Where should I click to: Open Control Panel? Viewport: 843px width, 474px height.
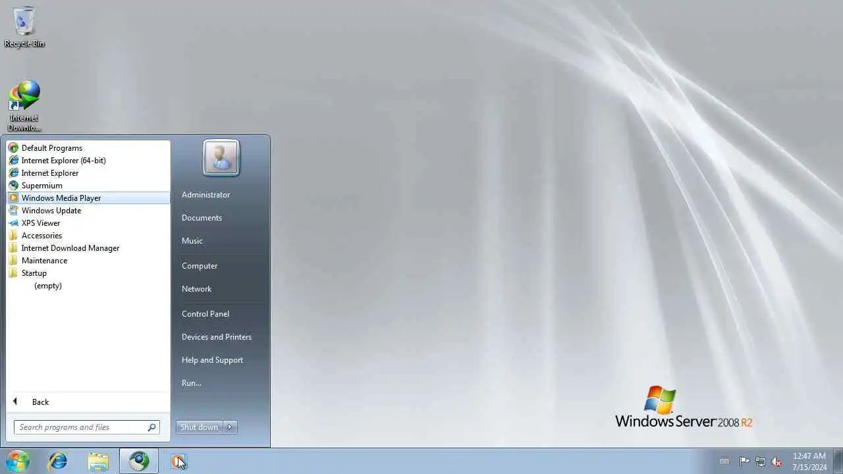pos(205,314)
